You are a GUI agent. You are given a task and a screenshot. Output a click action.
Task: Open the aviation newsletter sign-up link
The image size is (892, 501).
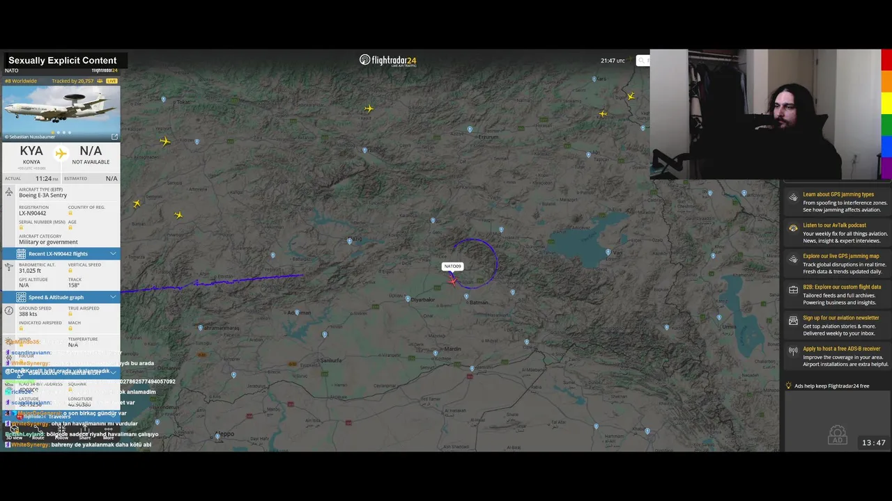coord(841,318)
